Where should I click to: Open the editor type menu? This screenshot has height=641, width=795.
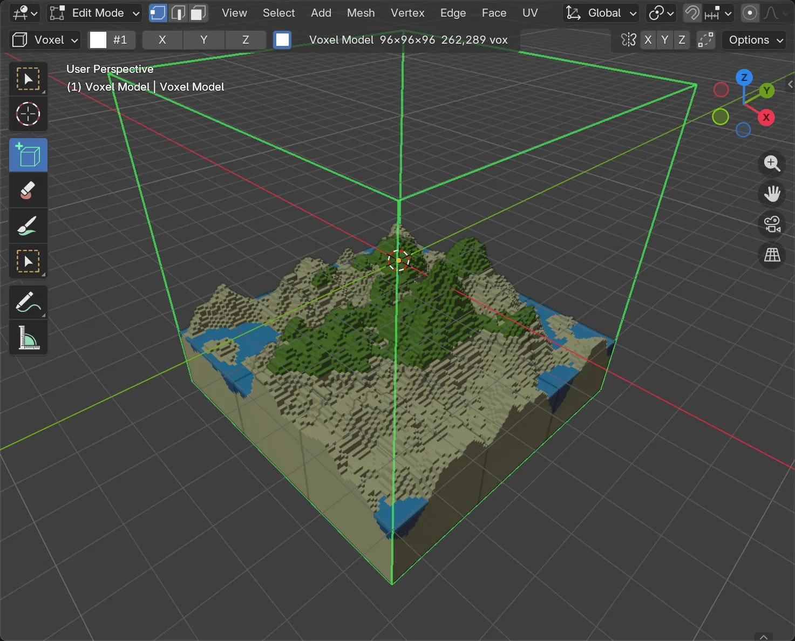click(x=24, y=13)
